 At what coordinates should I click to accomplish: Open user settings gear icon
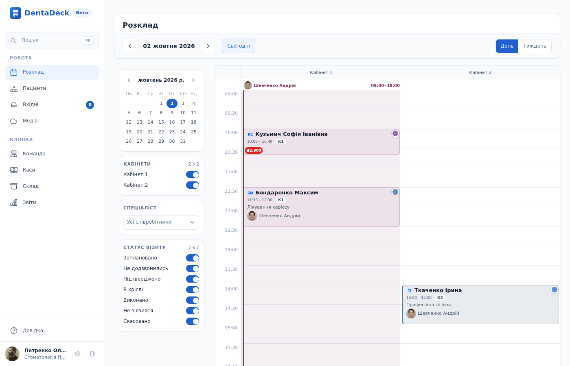(78, 354)
